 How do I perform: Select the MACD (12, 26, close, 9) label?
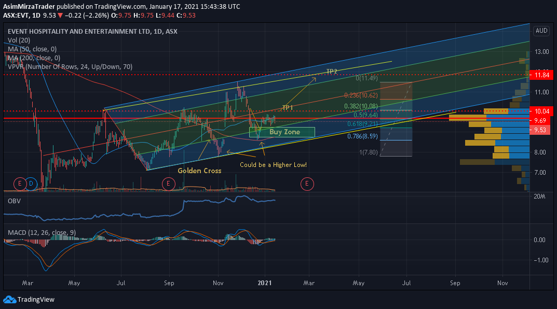click(42, 233)
